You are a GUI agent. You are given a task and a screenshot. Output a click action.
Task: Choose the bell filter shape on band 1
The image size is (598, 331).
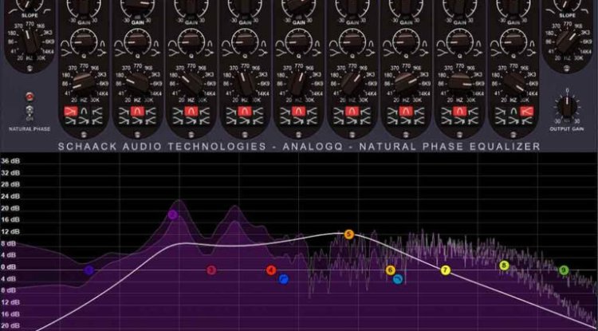[x=85, y=112]
